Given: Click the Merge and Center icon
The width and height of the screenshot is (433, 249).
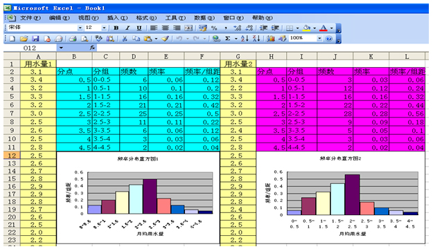Looking at the screenshot, I should pos(188,28).
